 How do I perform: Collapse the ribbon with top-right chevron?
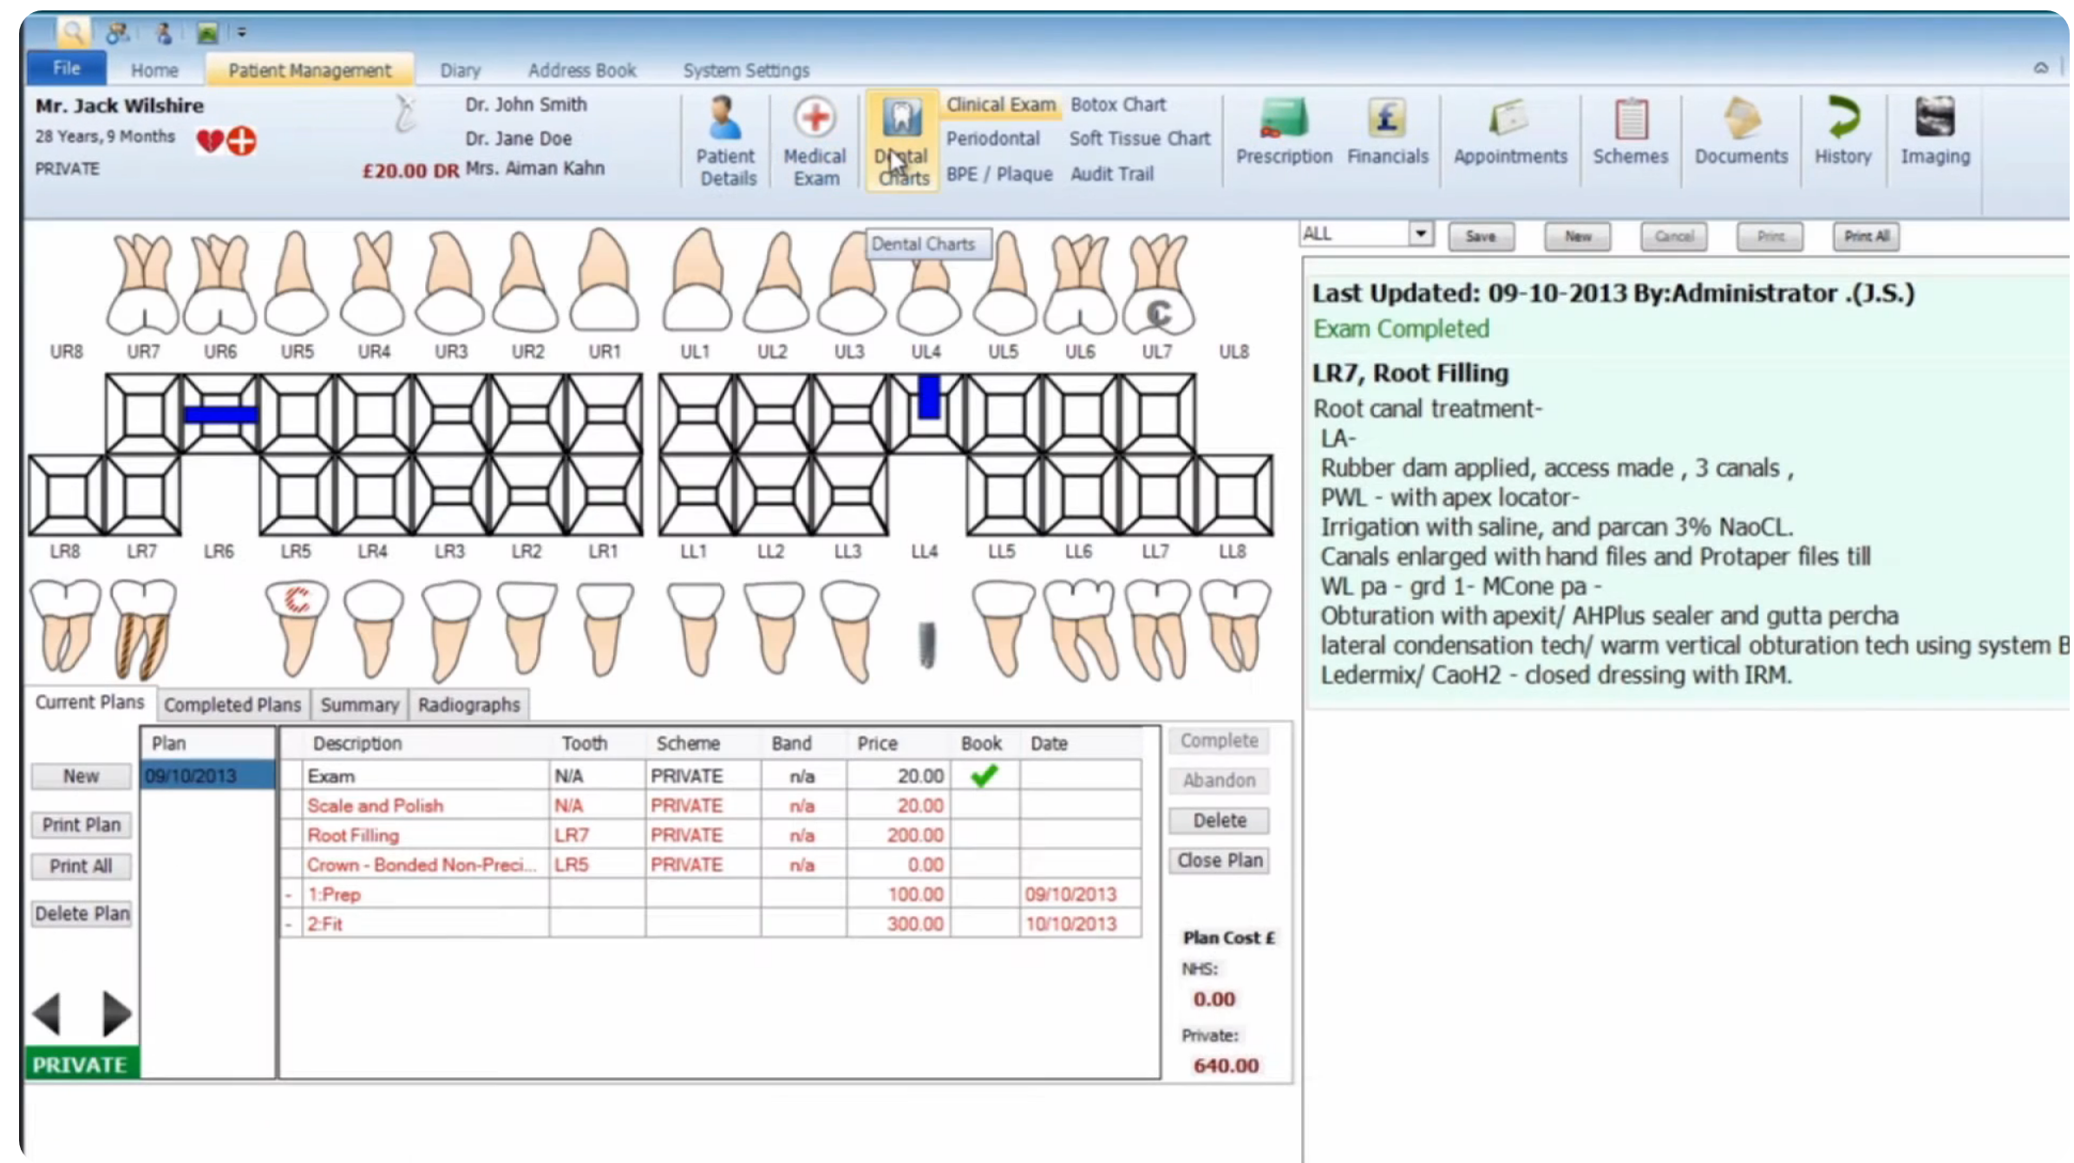(x=2041, y=69)
